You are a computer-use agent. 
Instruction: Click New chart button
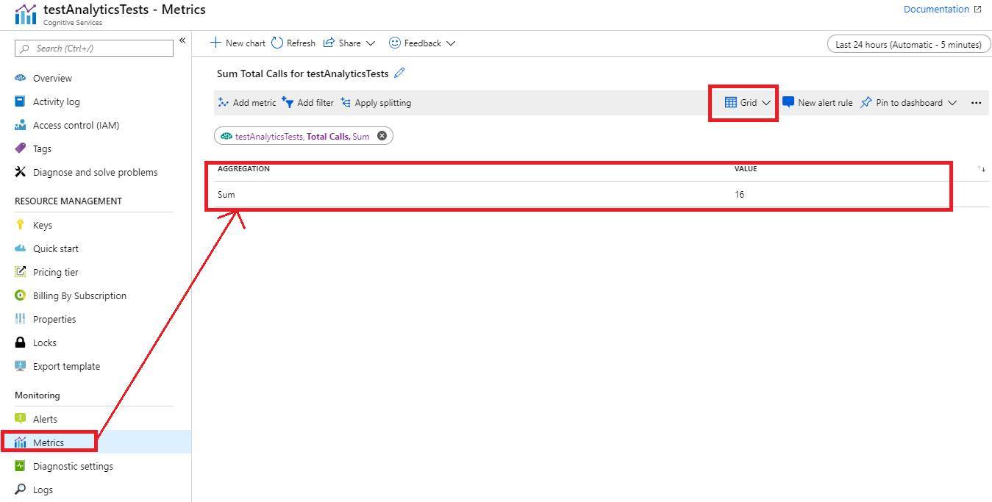pos(238,43)
